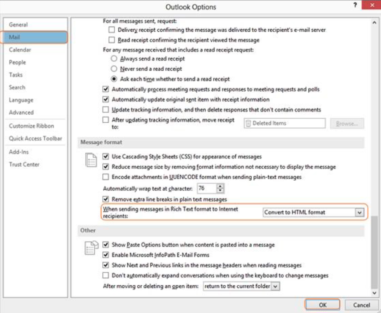The height and width of the screenshot is (313, 381).
Task: Go to Trust Center settings
Action: pos(24,164)
